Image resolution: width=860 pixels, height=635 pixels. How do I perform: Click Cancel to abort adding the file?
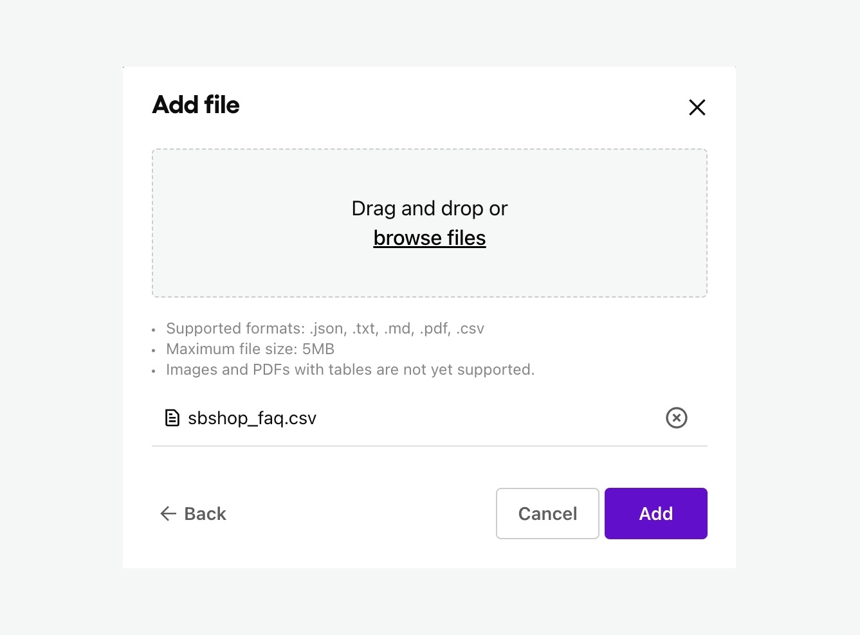pyautogui.click(x=547, y=514)
